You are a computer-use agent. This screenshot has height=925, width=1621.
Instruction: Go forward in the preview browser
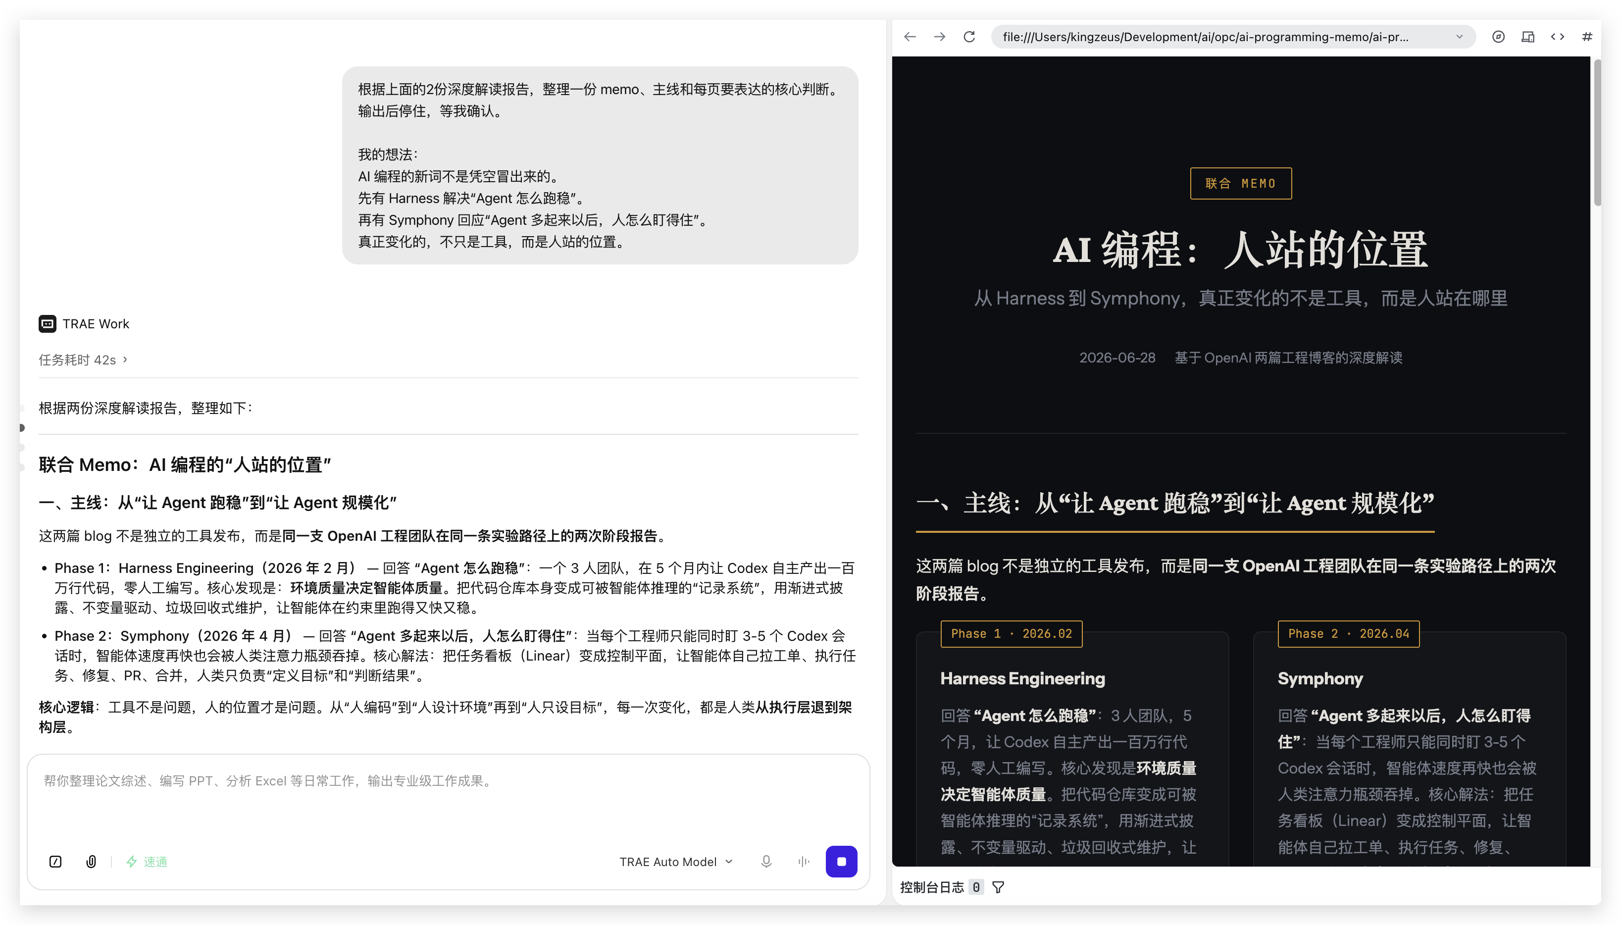coord(939,37)
